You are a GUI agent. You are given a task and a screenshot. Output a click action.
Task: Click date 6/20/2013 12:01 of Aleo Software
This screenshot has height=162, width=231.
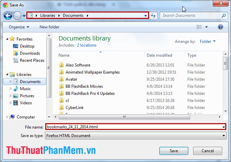coord(160,65)
